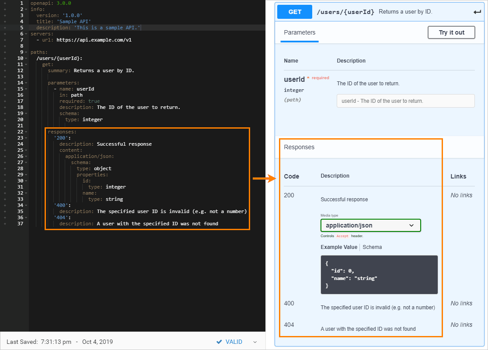Click the plus icon beside line 1
This screenshot has height=350, width=488.
5,3
